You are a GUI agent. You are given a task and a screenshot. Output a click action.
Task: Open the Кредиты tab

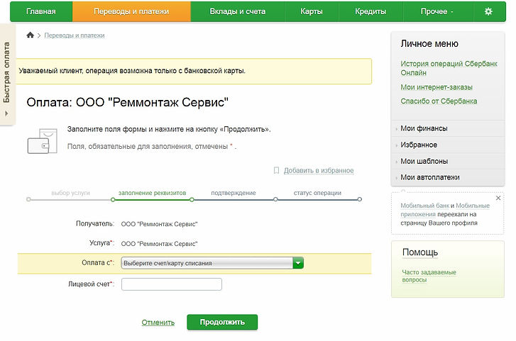click(370, 11)
